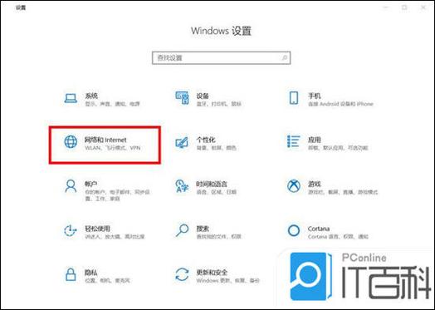The image size is (435, 310).
Task: Focus the 查找设置 search field
Action: 221,58
